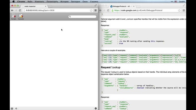
Task: Click the seq 120 example line
Action: [144, 62]
